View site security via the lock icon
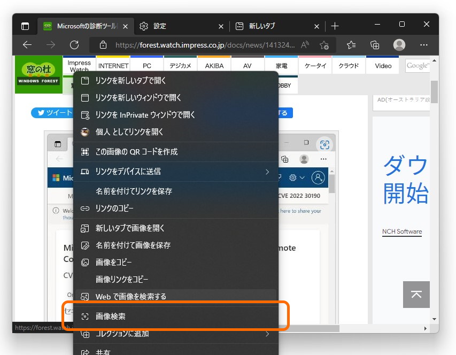The image size is (456, 355). (x=103, y=45)
